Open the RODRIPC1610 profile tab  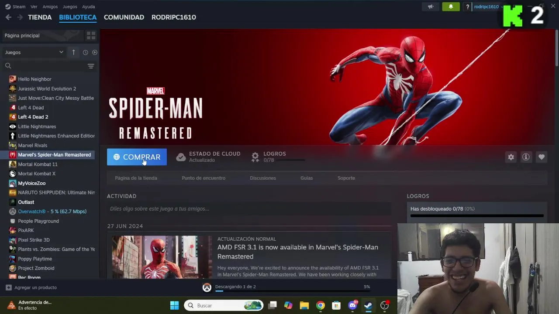pos(174,17)
